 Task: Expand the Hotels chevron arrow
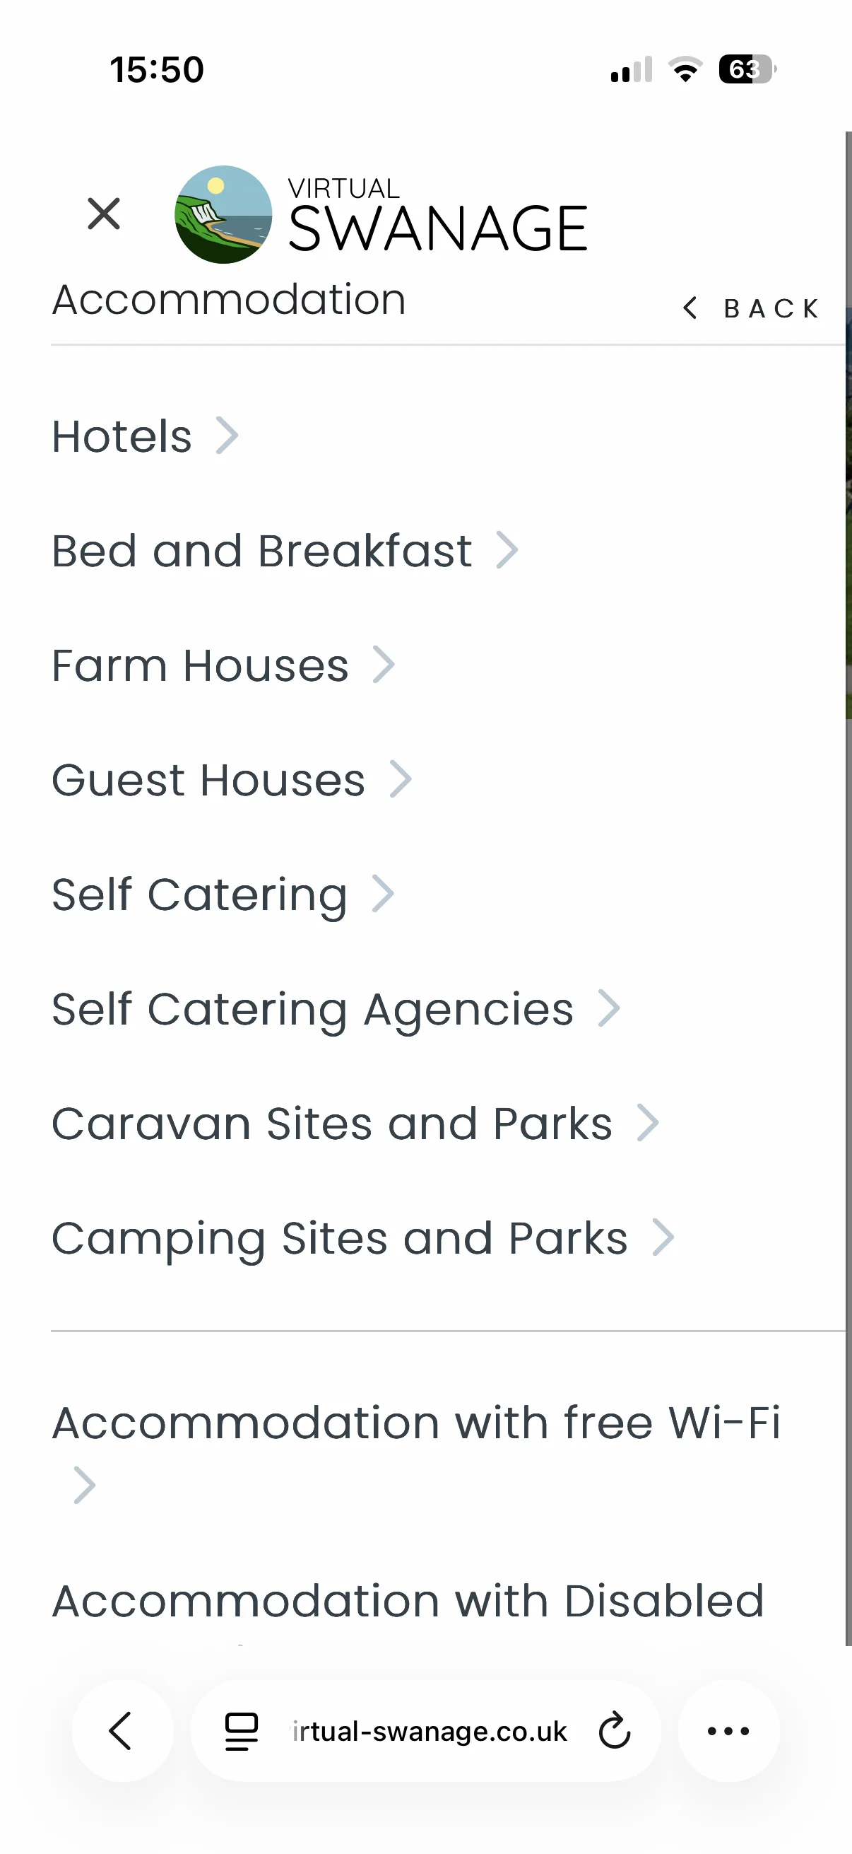click(227, 436)
